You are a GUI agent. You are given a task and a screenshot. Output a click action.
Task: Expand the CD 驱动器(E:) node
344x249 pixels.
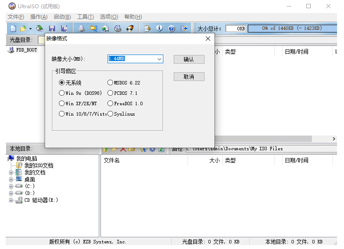click(x=11, y=200)
